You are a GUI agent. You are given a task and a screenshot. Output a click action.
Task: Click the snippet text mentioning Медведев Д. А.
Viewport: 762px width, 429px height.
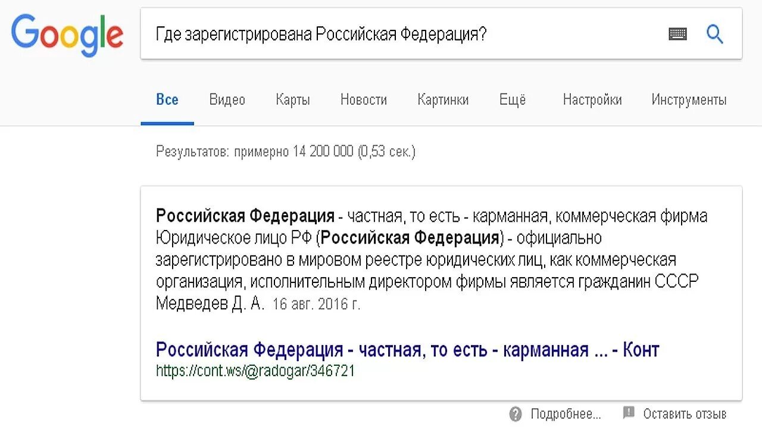pyautogui.click(x=211, y=303)
